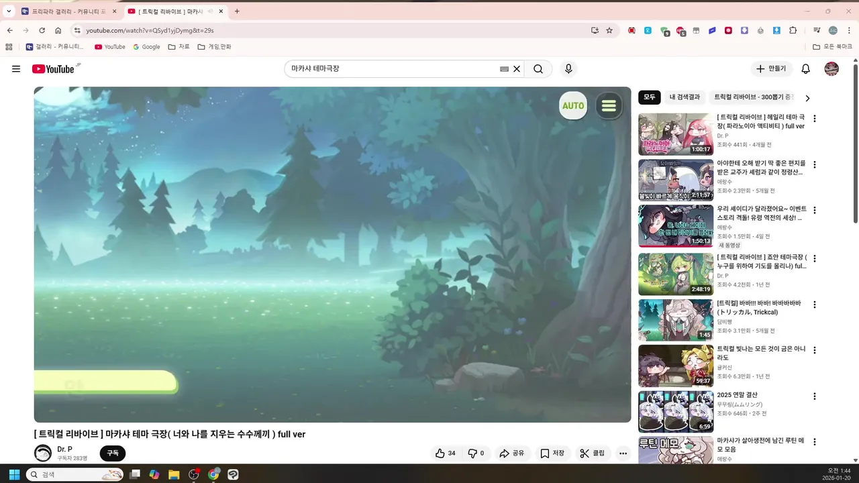The width and height of the screenshot is (859, 483).
Task: Create a clip with 클립 button
Action: pos(593,453)
